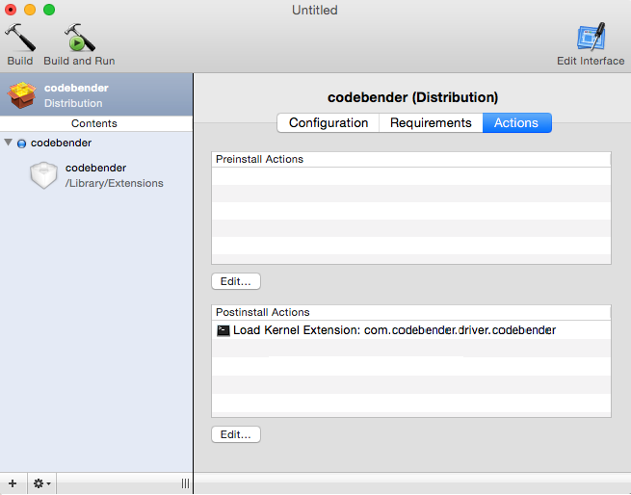
Task: Select /Library/Extensions package path text
Action: click(x=115, y=183)
